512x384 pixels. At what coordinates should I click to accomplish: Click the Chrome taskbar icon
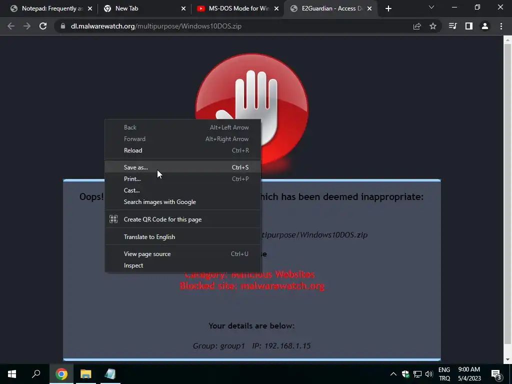click(61, 374)
